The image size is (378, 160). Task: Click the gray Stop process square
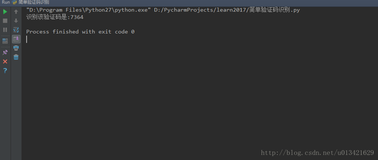coord(5,21)
